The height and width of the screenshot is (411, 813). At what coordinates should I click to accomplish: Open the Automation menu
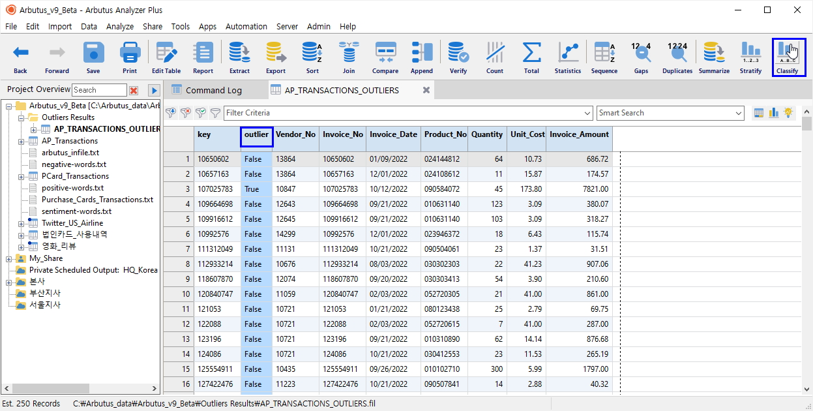[246, 27]
